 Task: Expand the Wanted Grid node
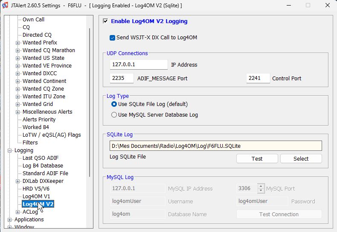coord(18,104)
